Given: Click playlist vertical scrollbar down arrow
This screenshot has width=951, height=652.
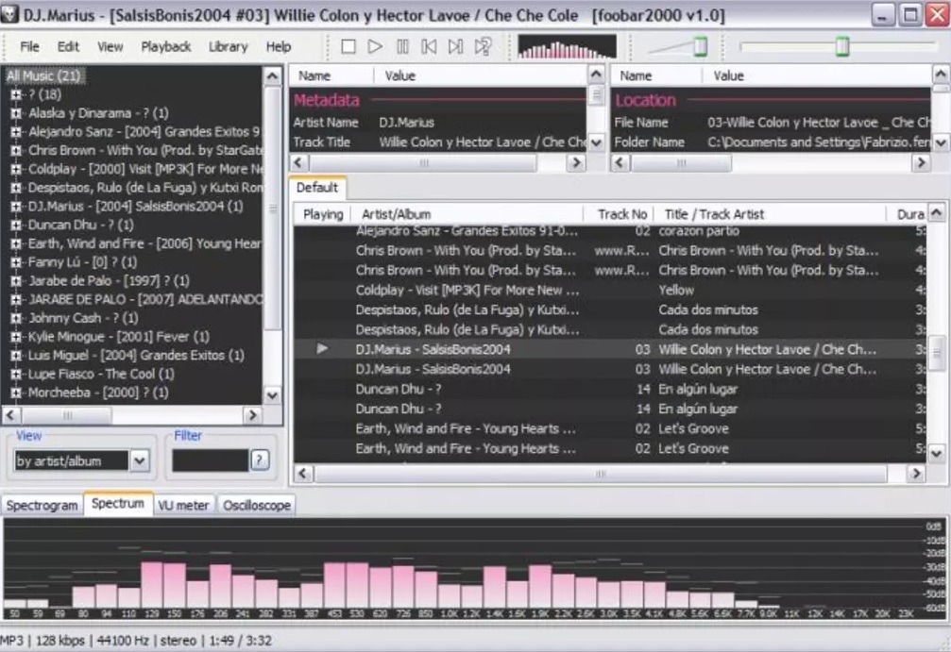Looking at the screenshot, I should pyautogui.click(x=937, y=453).
